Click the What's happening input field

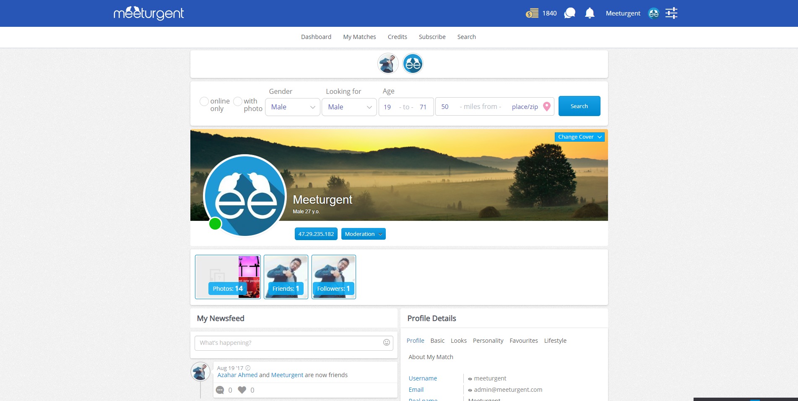coord(289,343)
